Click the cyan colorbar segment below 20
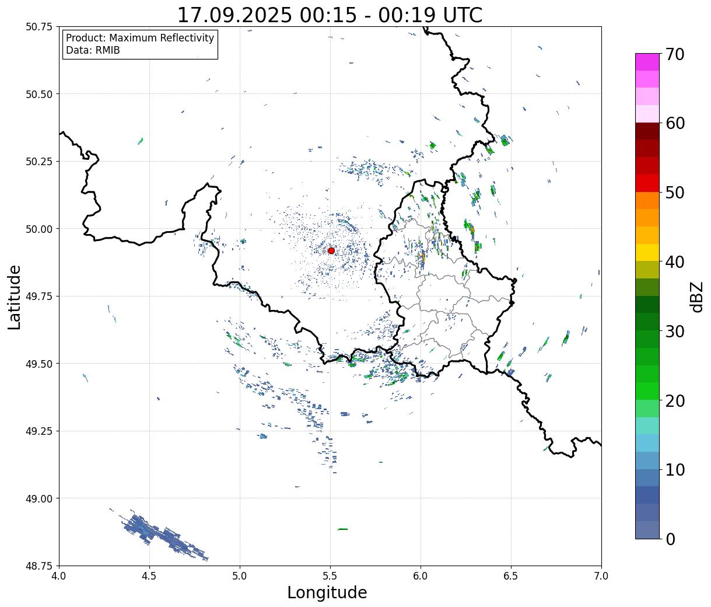The image size is (711, 607). [x=647, y=426]
